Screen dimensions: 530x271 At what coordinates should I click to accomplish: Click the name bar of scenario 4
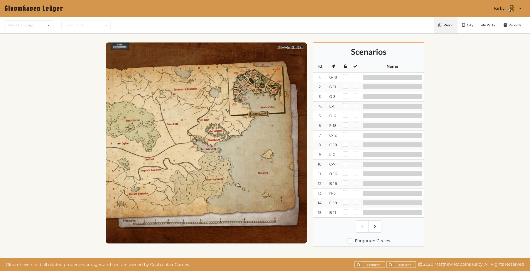click(392, 106)
